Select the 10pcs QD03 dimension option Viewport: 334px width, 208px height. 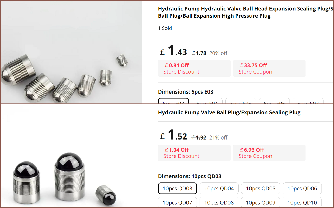tap(177, 188)
